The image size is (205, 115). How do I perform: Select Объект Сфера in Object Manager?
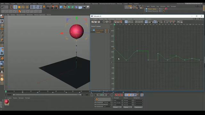(152, 9)
